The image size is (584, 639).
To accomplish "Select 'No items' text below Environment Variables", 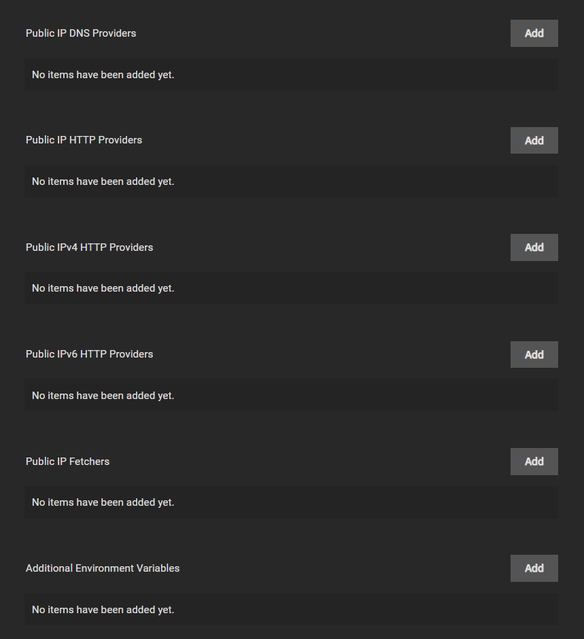I will (103, 610).
